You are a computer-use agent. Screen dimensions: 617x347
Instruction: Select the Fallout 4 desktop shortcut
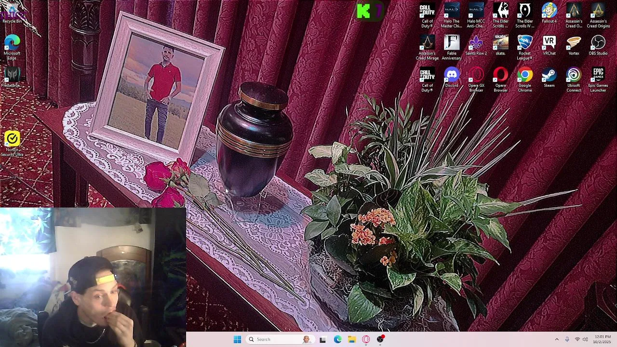[x=549, y=13]
